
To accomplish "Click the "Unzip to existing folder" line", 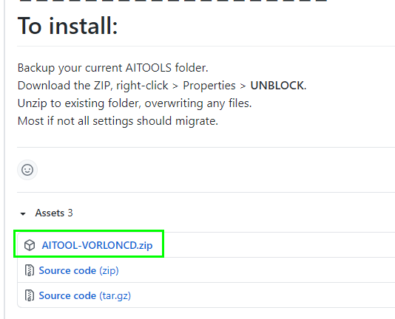I will [135, 103].
